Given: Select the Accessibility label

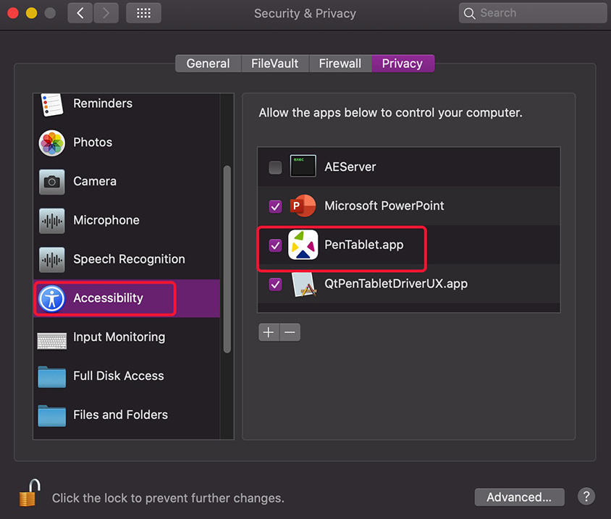Looking at the screenshot, I should [108, 298].
